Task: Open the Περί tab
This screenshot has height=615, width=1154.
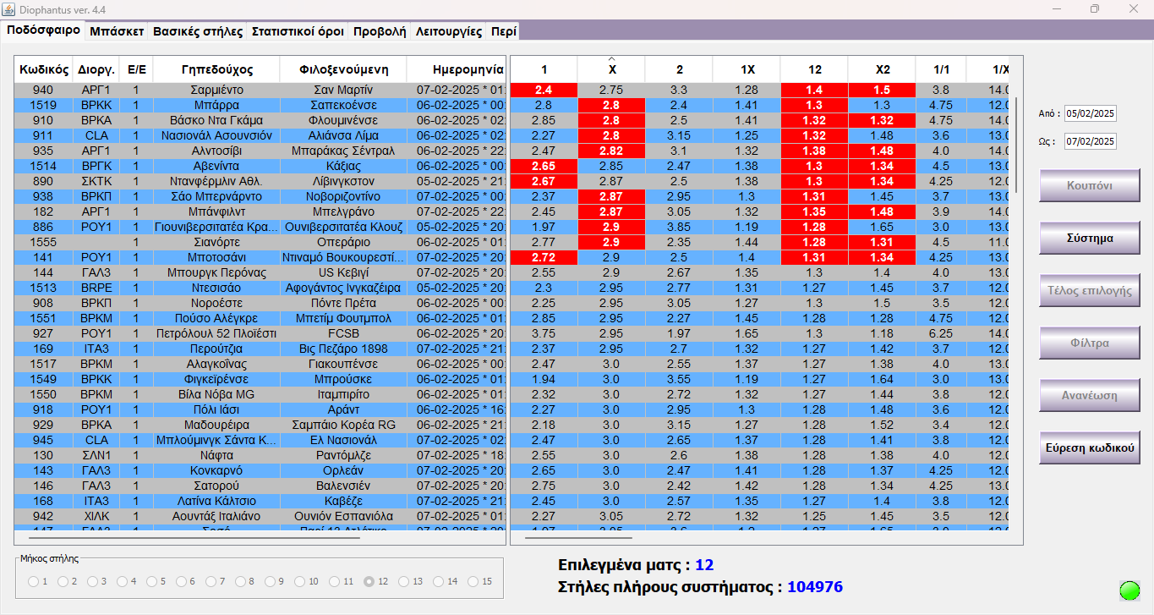Action: (x=503, y=31)
